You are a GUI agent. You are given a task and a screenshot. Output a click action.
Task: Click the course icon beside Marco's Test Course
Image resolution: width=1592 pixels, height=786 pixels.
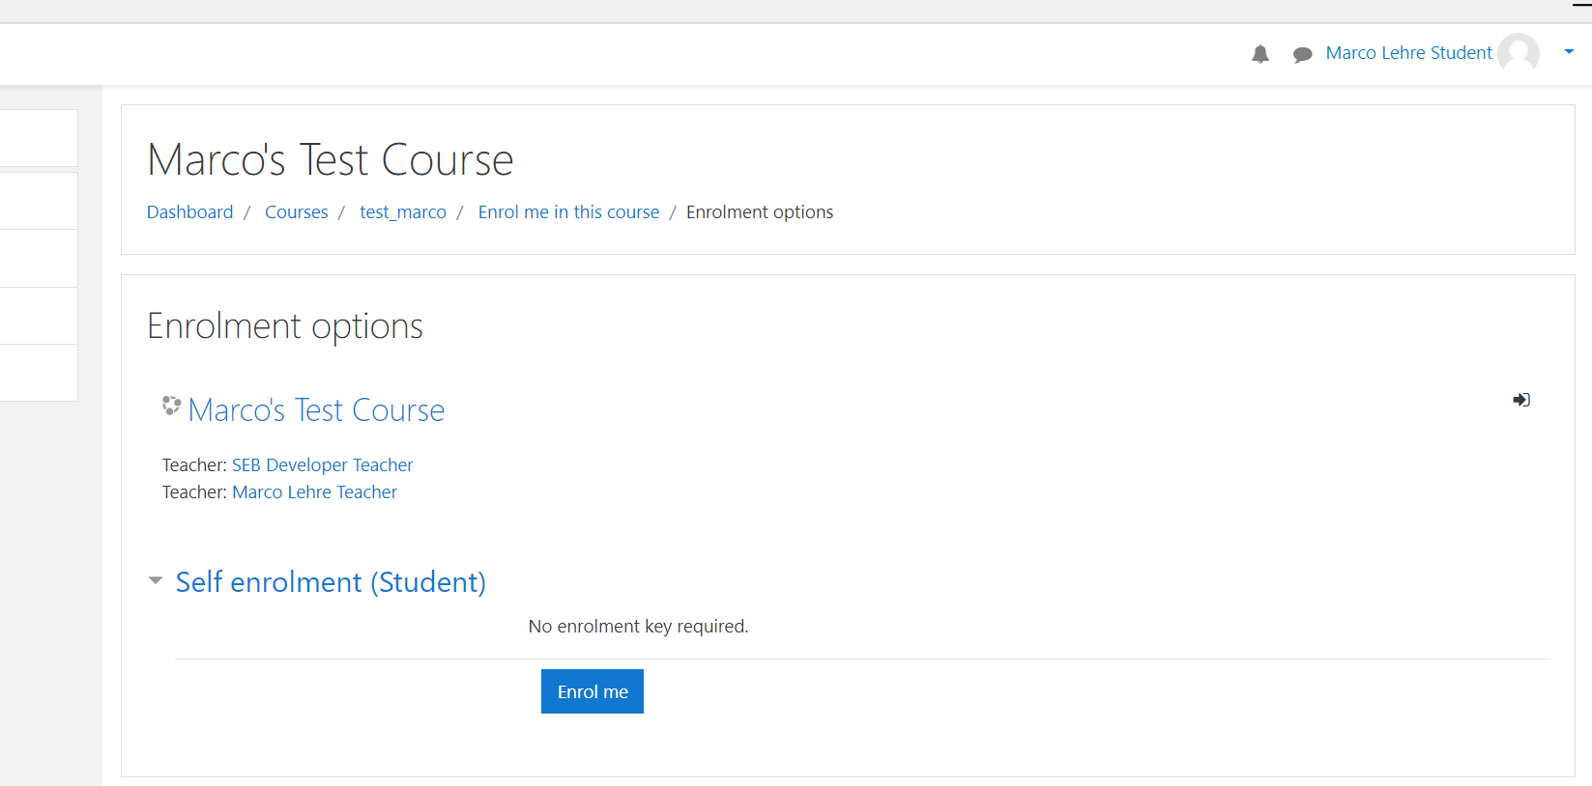point(171,407)
